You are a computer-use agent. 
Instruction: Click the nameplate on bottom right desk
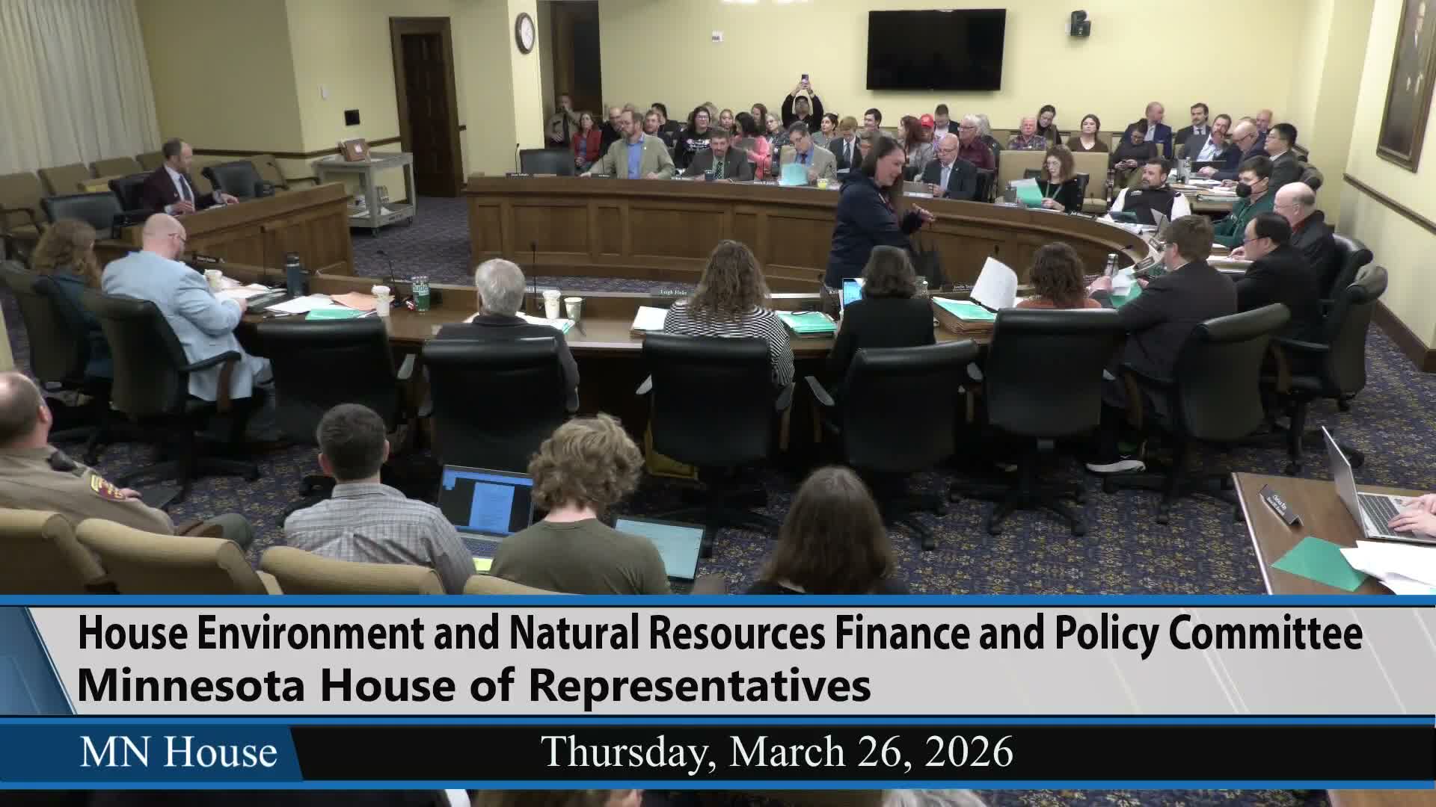coord(1281,504)
